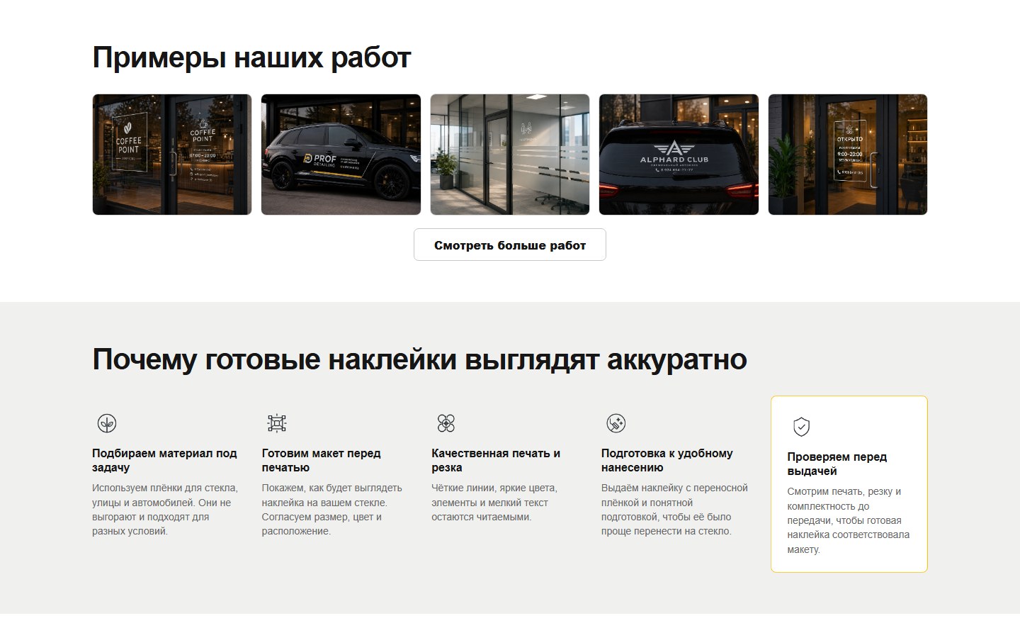Click the shield checkmark icon
The height and width of the screenshot is (638, 1020).
click(x=801, y=427)
